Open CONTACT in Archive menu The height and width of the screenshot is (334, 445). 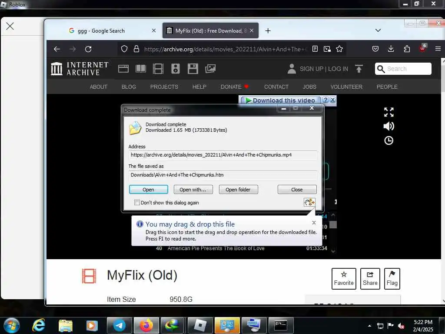(276, 87)
